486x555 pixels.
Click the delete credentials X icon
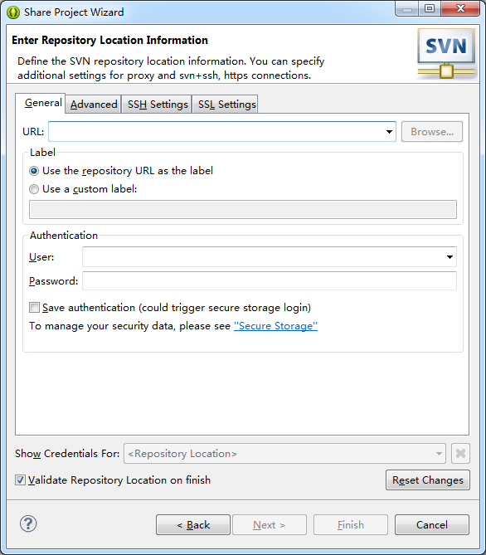pyautogui.click(x=460, y=454)
